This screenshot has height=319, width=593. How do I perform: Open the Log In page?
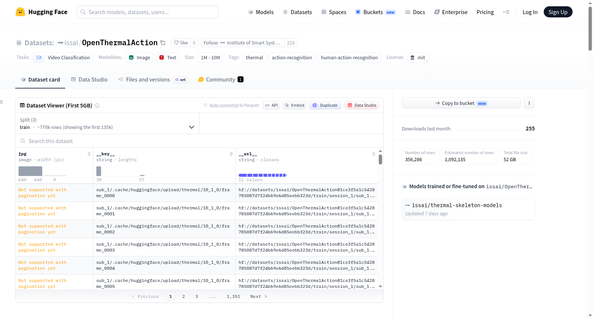[x=530, y=12]
